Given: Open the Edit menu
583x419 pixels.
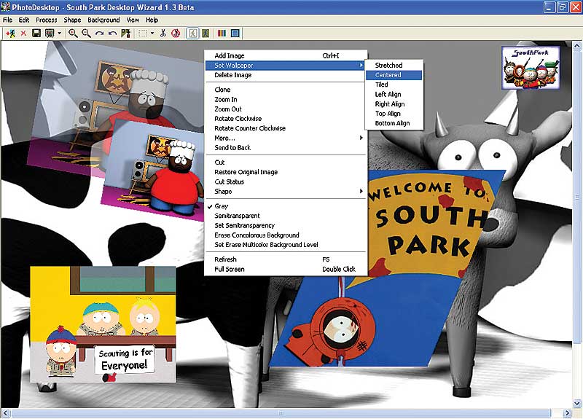Looking at the screenshot, I should (x=24, y=20).
